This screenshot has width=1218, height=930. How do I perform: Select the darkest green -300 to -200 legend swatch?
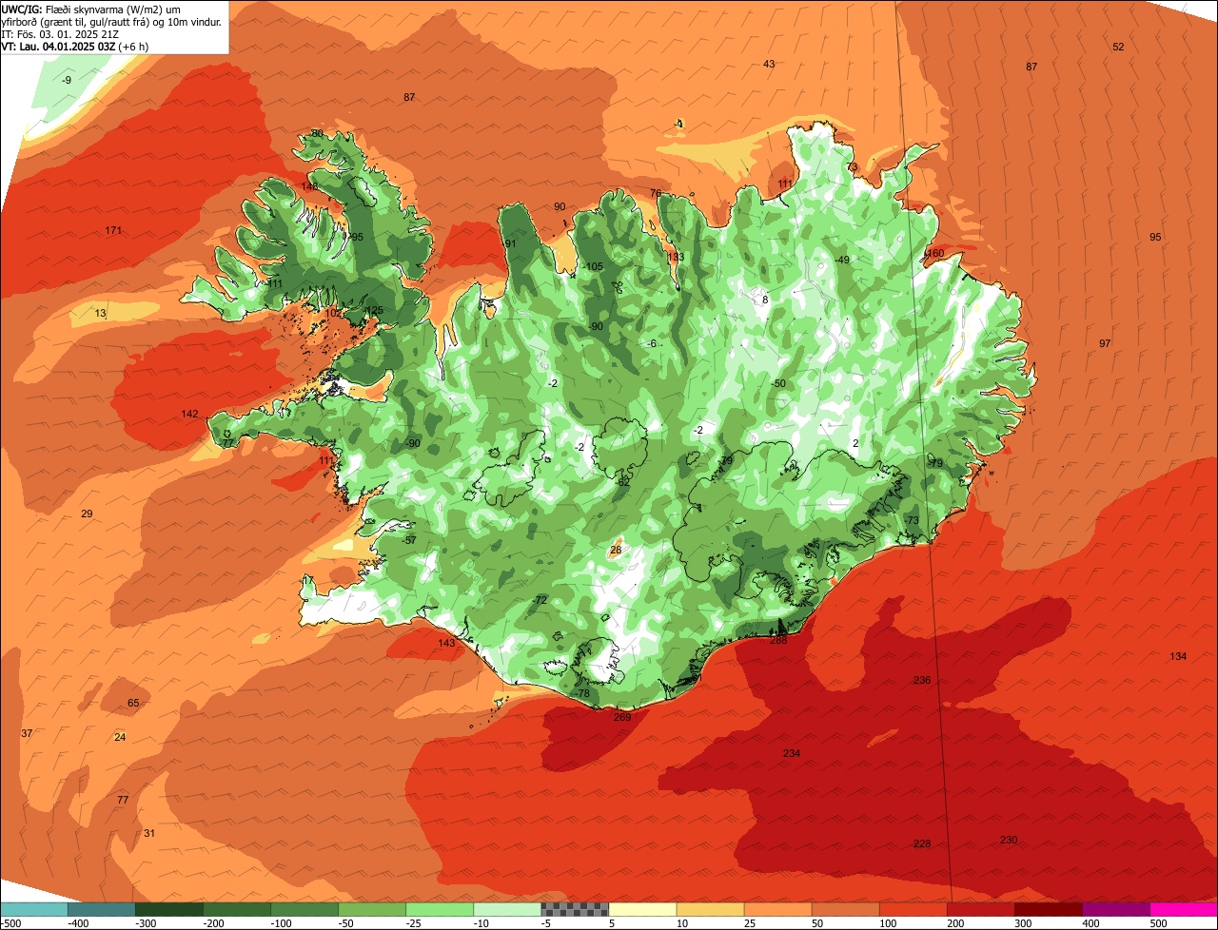(168, 909)
